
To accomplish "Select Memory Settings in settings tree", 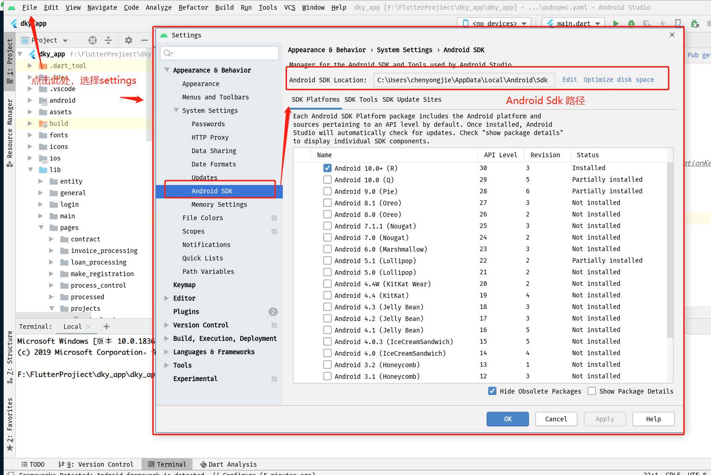I will [x=219, y=204].
